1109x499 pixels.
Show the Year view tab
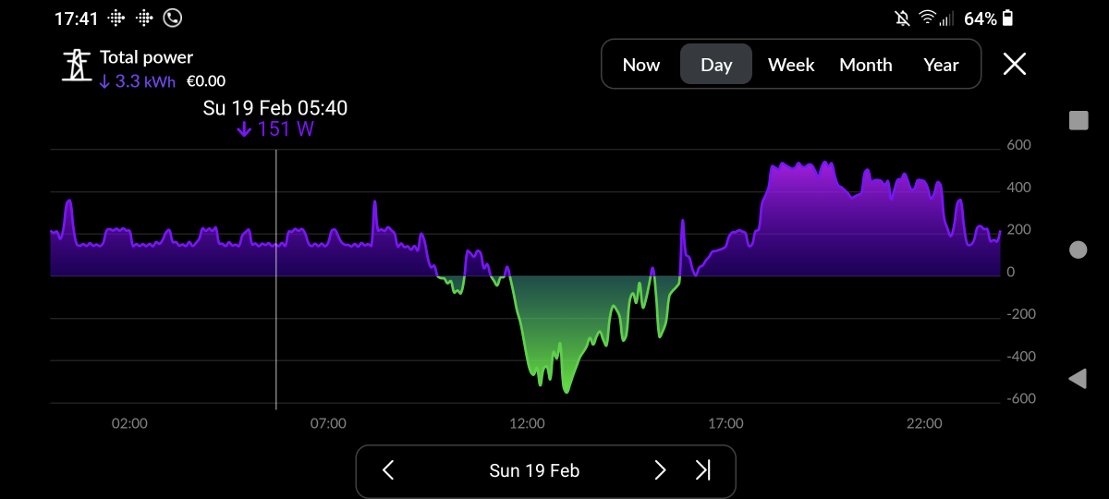pyautogui.click(x=941, y=65)
